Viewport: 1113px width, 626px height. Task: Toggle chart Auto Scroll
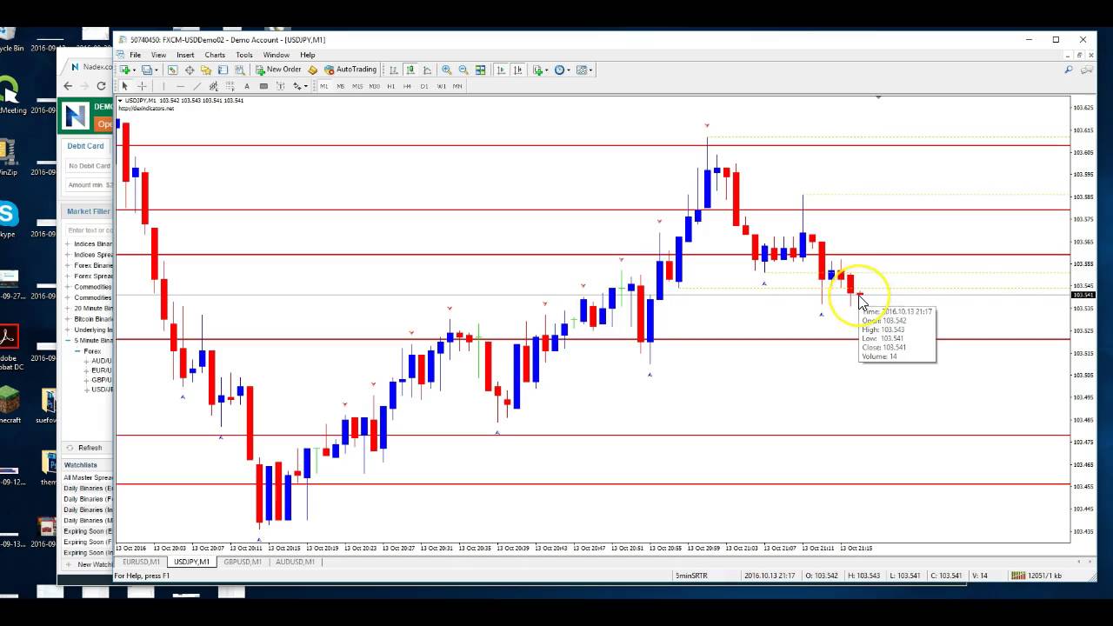point(502,70)
